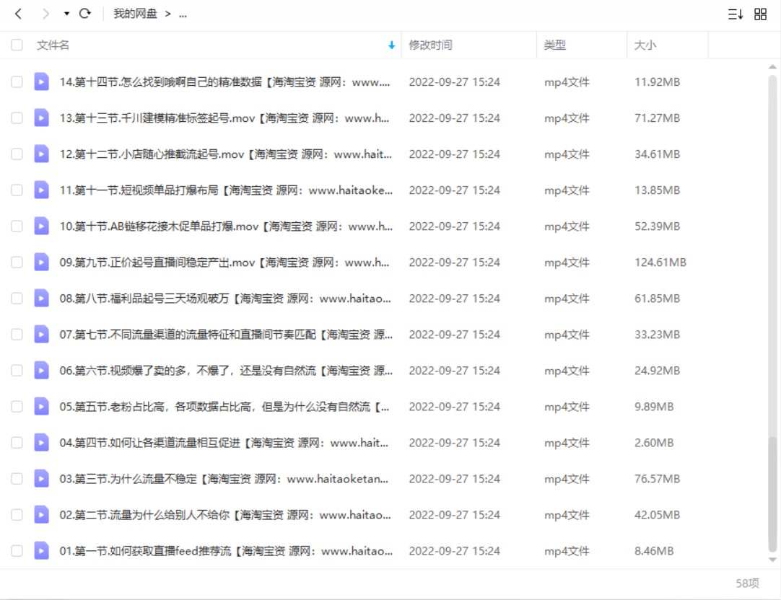Screen dimensions: 781x600
Task: Click video icon of 06.第六节 file
Action: point(41,370)
